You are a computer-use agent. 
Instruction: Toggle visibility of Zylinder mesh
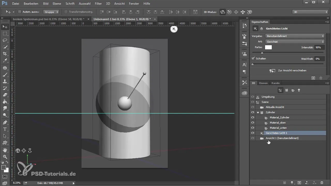coord(253,112)
